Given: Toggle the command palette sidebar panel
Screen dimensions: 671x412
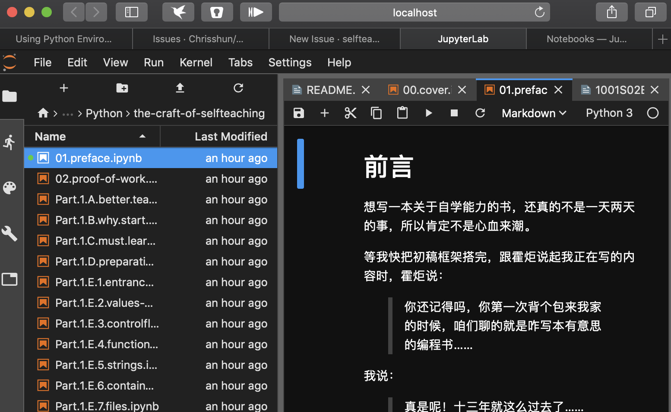Looking at the screenshot, I should click(x=10, y=187).
